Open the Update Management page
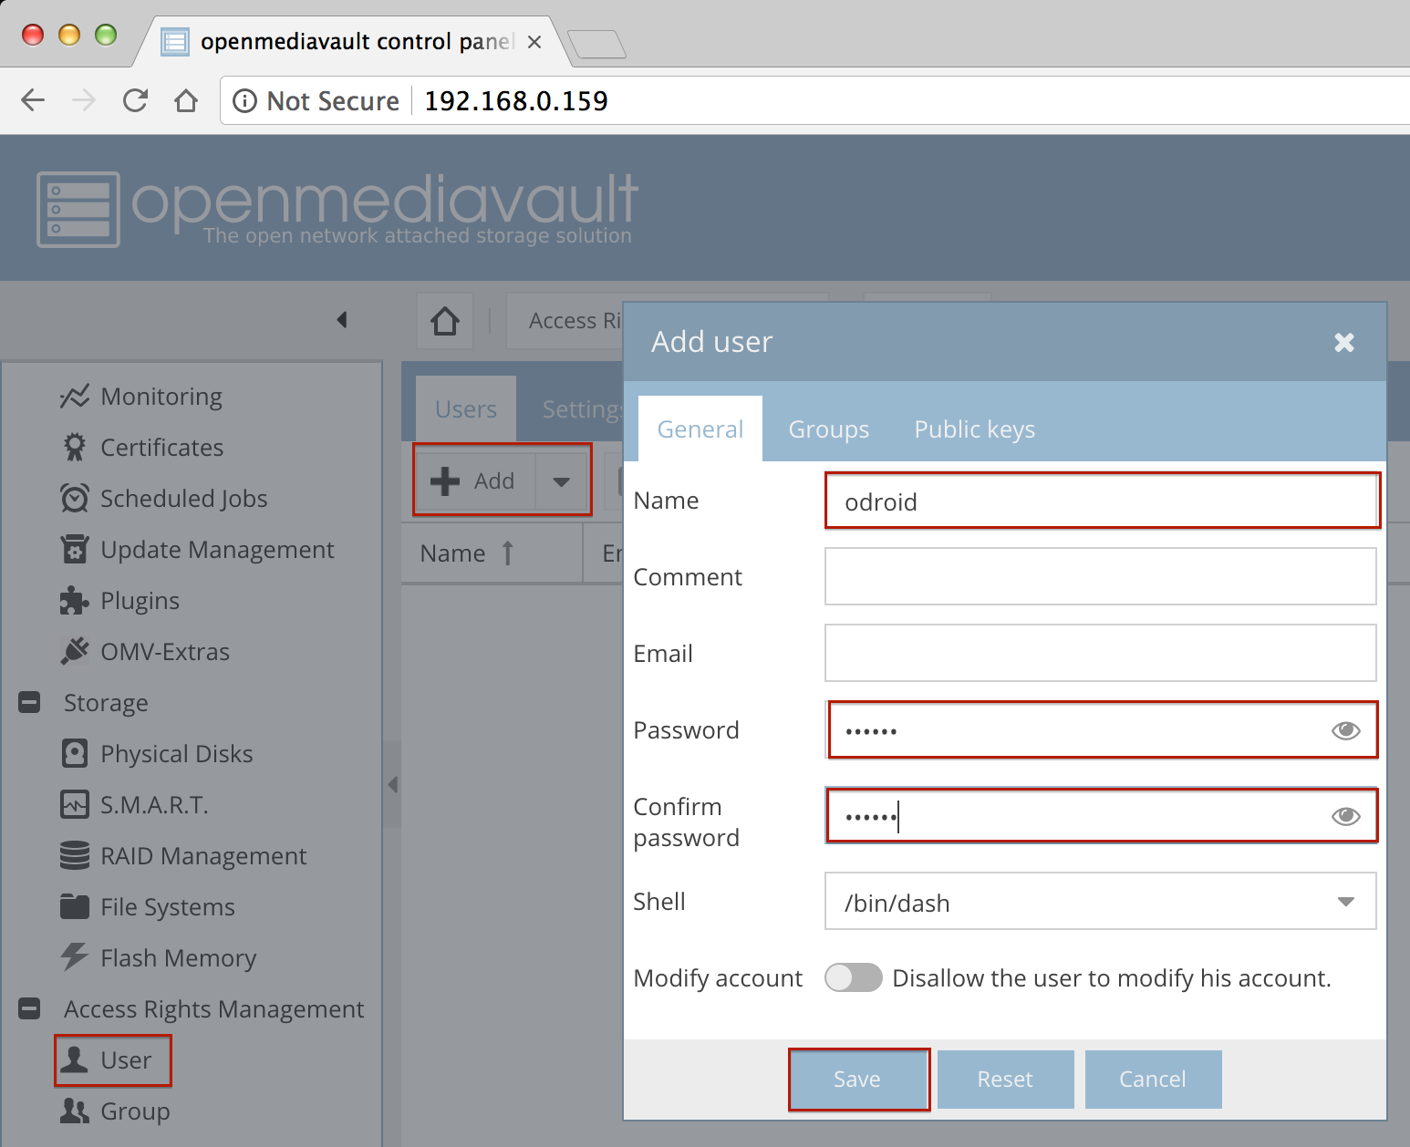This screenshot has height=1147, width=1410. [217, 550]
